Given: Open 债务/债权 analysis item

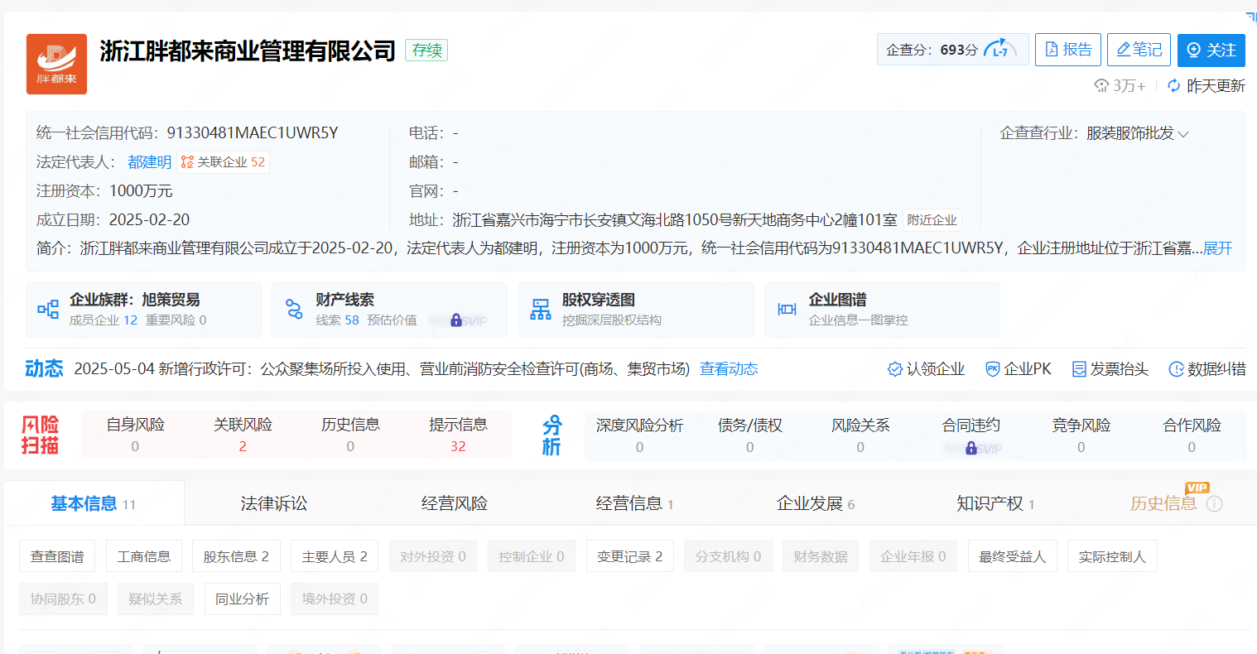Looking at the screenshot, I should [x=750, y=435].
